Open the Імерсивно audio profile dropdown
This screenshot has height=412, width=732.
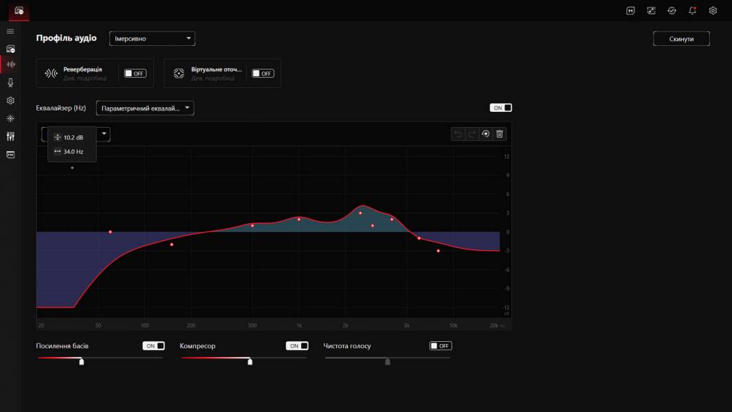[x=152, y=38]
